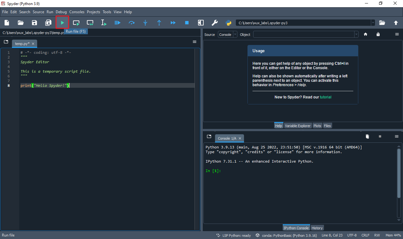Debug step over current line icon
The image size is (403, 239).
point(132,23)
